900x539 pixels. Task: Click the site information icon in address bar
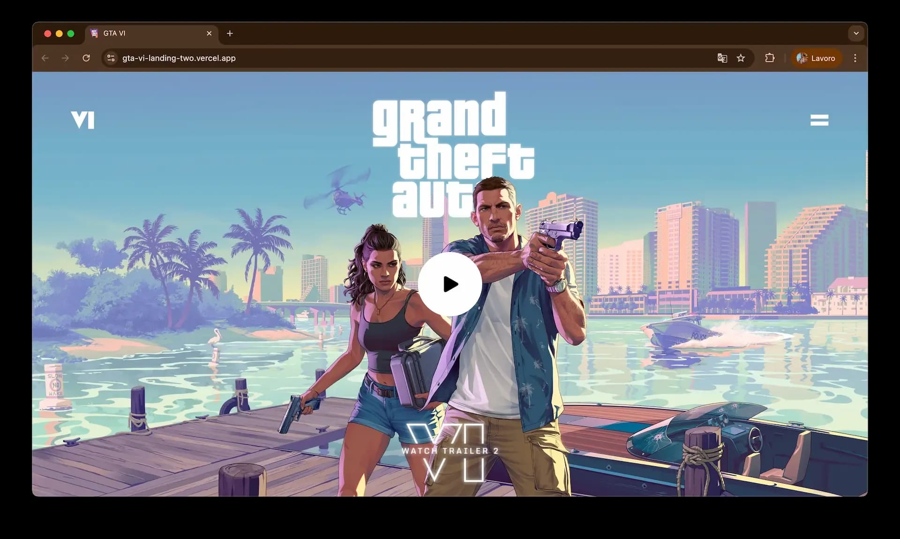[111, 58]
